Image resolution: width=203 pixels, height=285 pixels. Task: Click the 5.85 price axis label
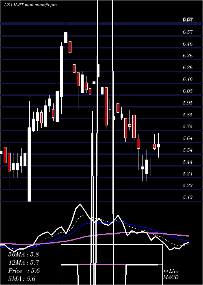pos(188,115)
